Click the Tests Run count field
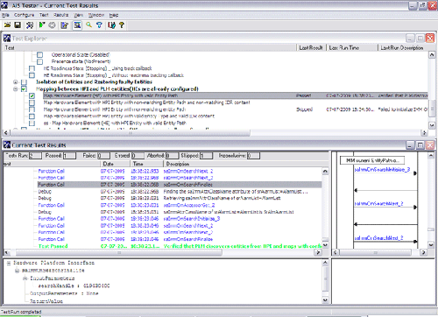The image size is (438, 317). tap(35, 156)
